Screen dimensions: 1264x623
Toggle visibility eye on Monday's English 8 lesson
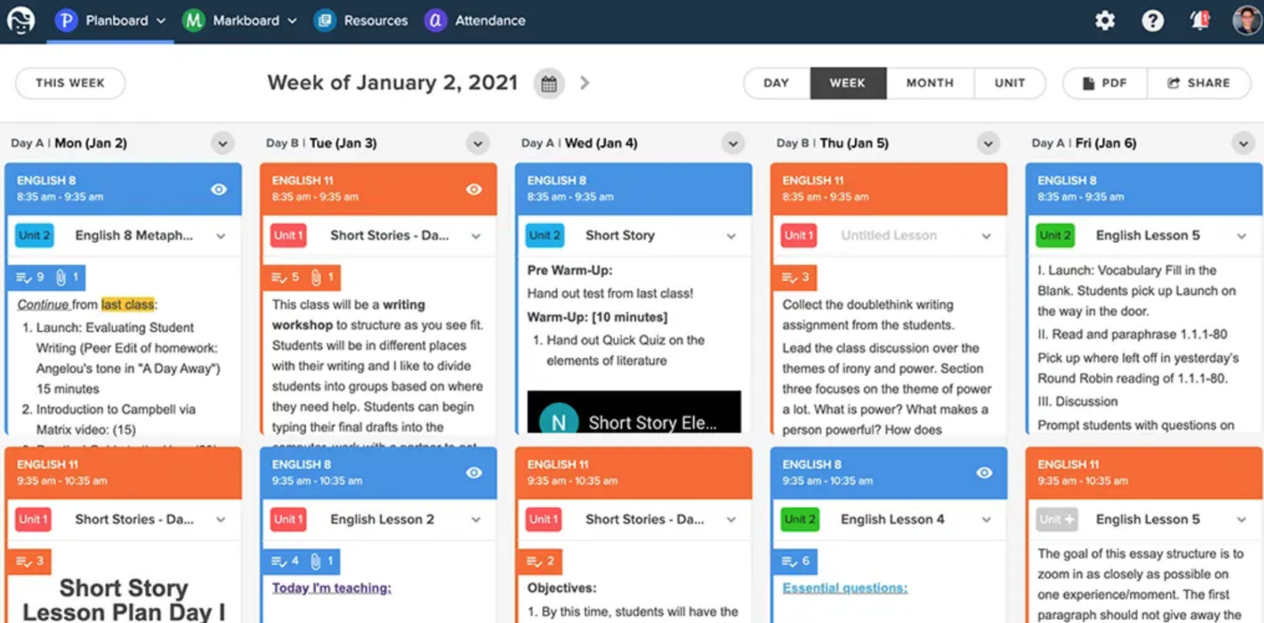click(x=220, y=188)
